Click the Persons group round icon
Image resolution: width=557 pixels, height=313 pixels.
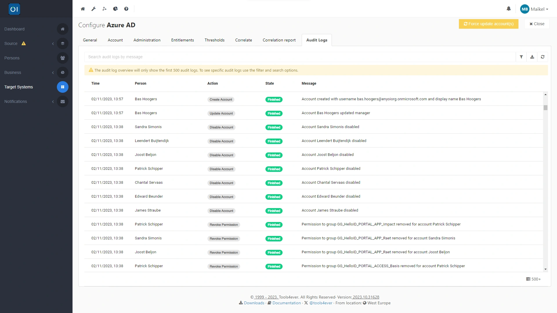click(63, 58)
